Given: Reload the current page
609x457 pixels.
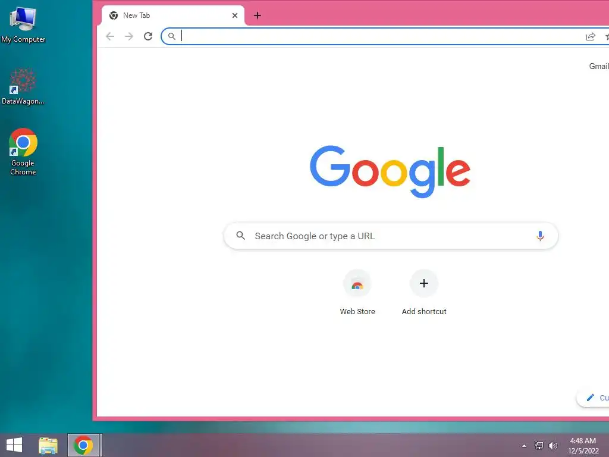Looking at the screenshot, I should (148, 36).
